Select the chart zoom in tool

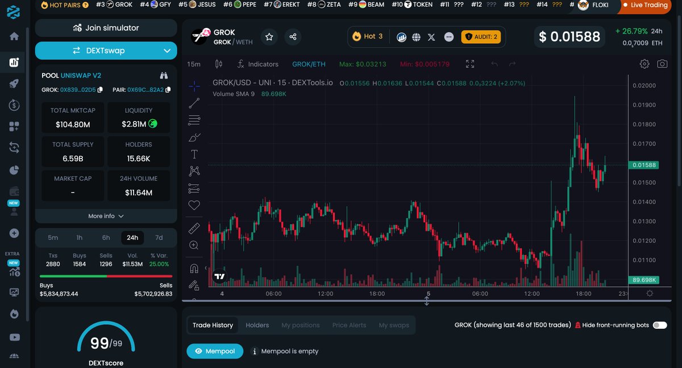(194, 245)
